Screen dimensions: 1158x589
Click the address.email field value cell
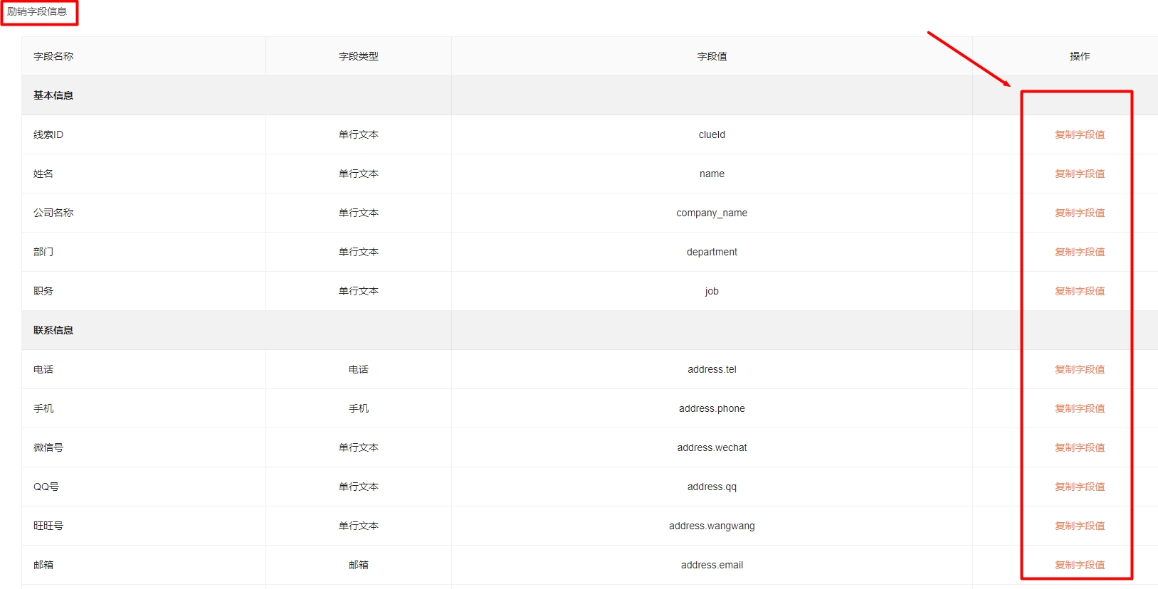(x=712, y=565)
